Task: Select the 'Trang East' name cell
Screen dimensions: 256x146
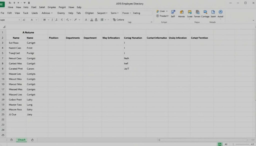Action: (16, 53)
